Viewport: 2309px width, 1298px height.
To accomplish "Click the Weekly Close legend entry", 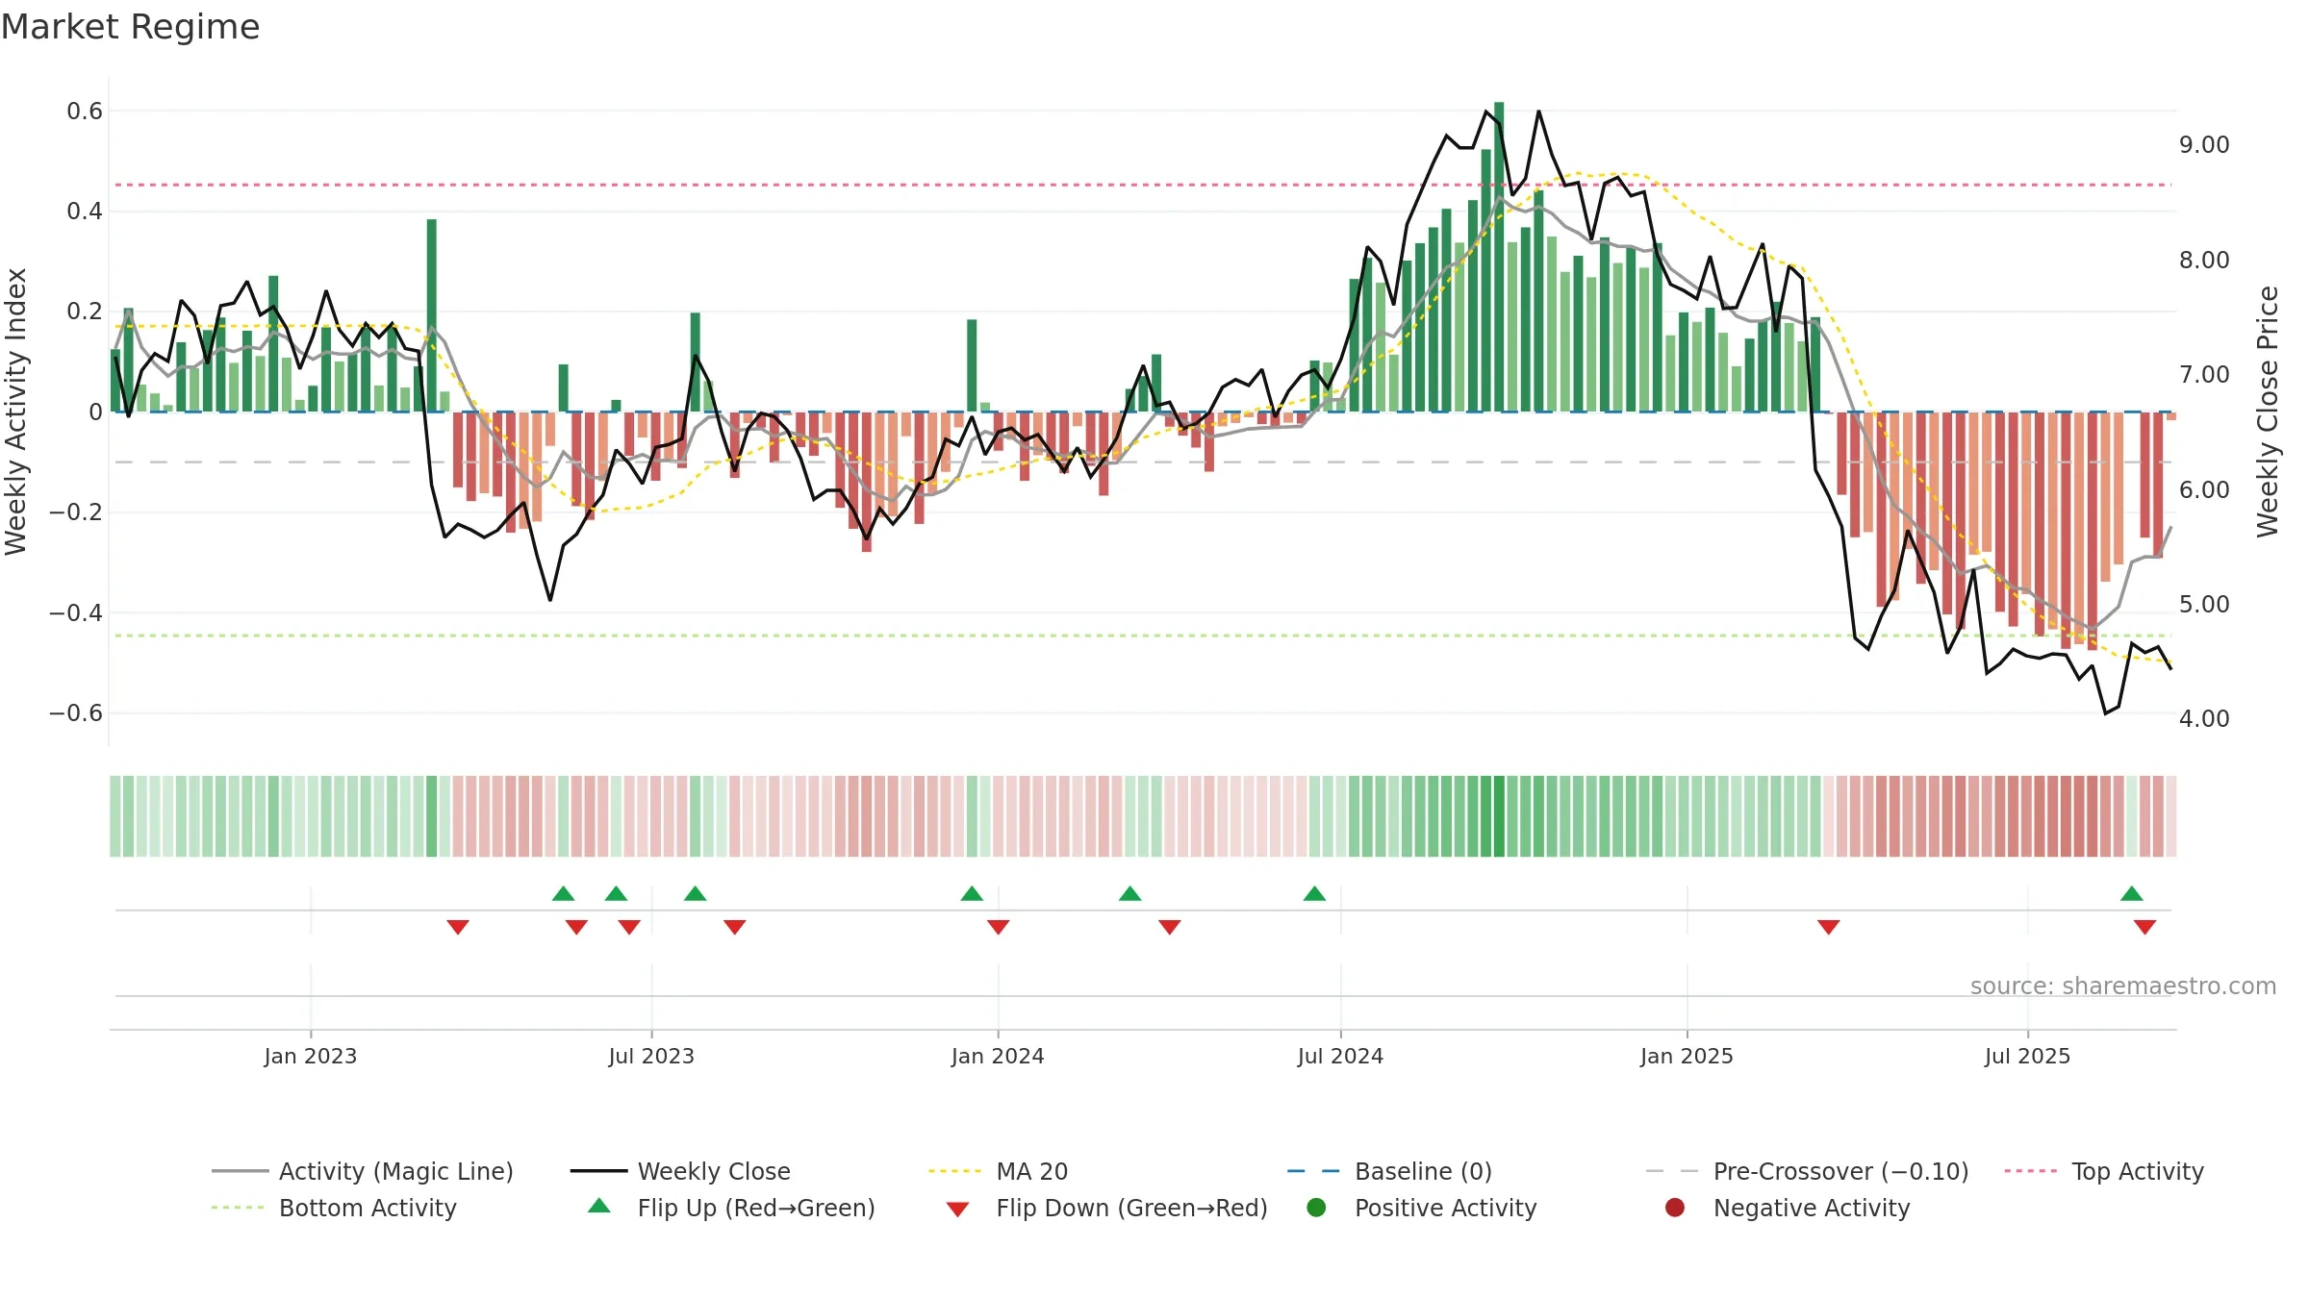I will 680,1171.
